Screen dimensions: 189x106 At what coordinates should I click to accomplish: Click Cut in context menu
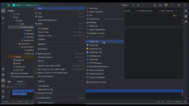[59, 13]
